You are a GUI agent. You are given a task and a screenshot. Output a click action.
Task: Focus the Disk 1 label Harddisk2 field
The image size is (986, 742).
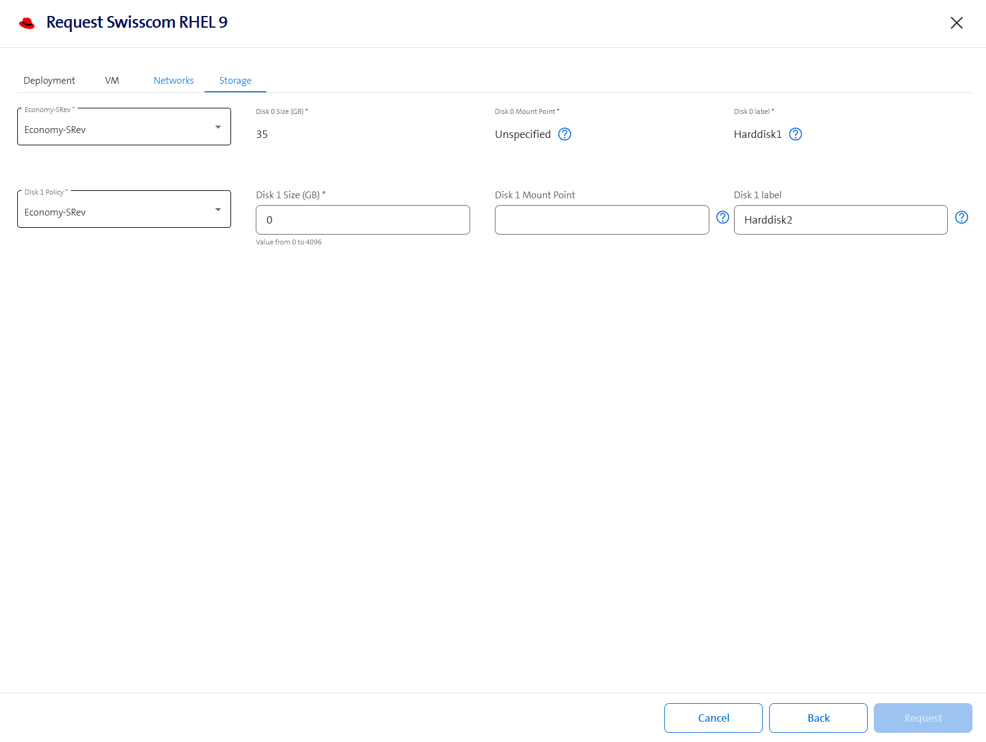841,220
